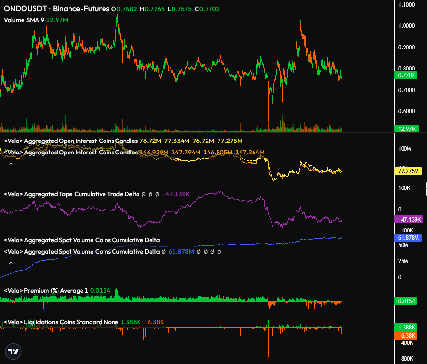Click the blue 61.878M spot delta axis label
427x364 pixels.
tap(408, 237)
